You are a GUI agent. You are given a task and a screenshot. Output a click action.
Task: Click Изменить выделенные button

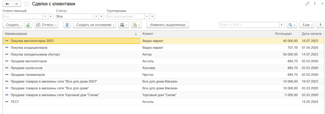(168, 25)
